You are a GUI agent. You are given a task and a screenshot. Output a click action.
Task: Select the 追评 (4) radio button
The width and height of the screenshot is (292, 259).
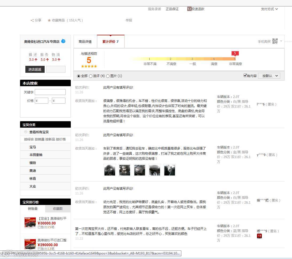[91, 76]
